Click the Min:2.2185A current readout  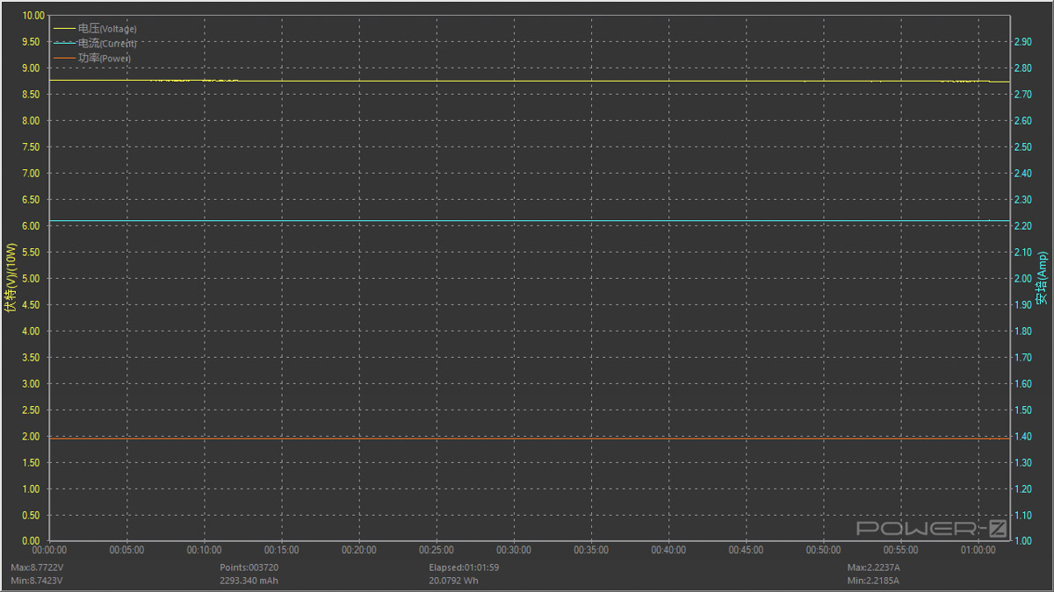872,581
